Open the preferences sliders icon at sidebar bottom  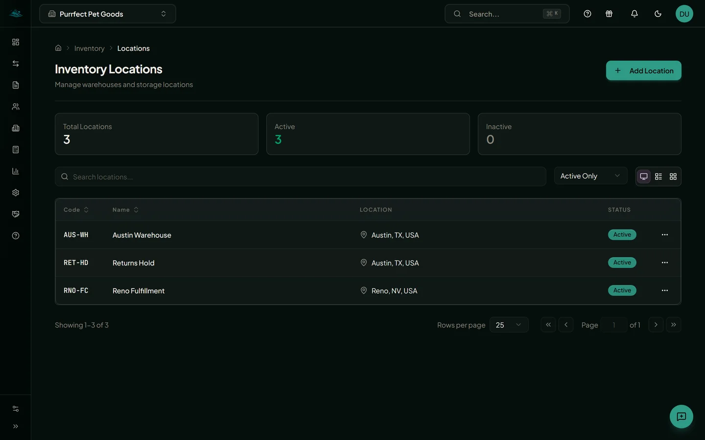[16, 409]
